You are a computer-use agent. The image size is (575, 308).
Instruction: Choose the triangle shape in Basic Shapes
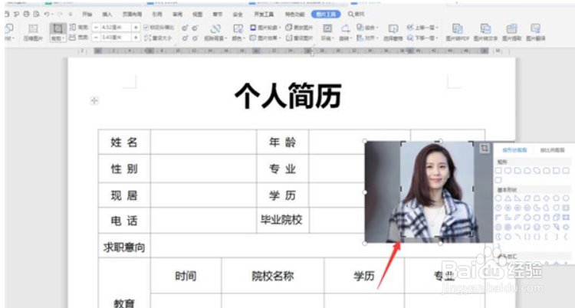[x=508, y=198]
